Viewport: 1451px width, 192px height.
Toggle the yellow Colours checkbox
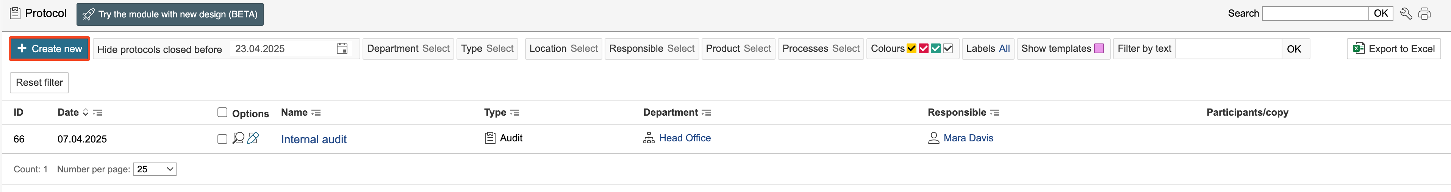[912, 49]
